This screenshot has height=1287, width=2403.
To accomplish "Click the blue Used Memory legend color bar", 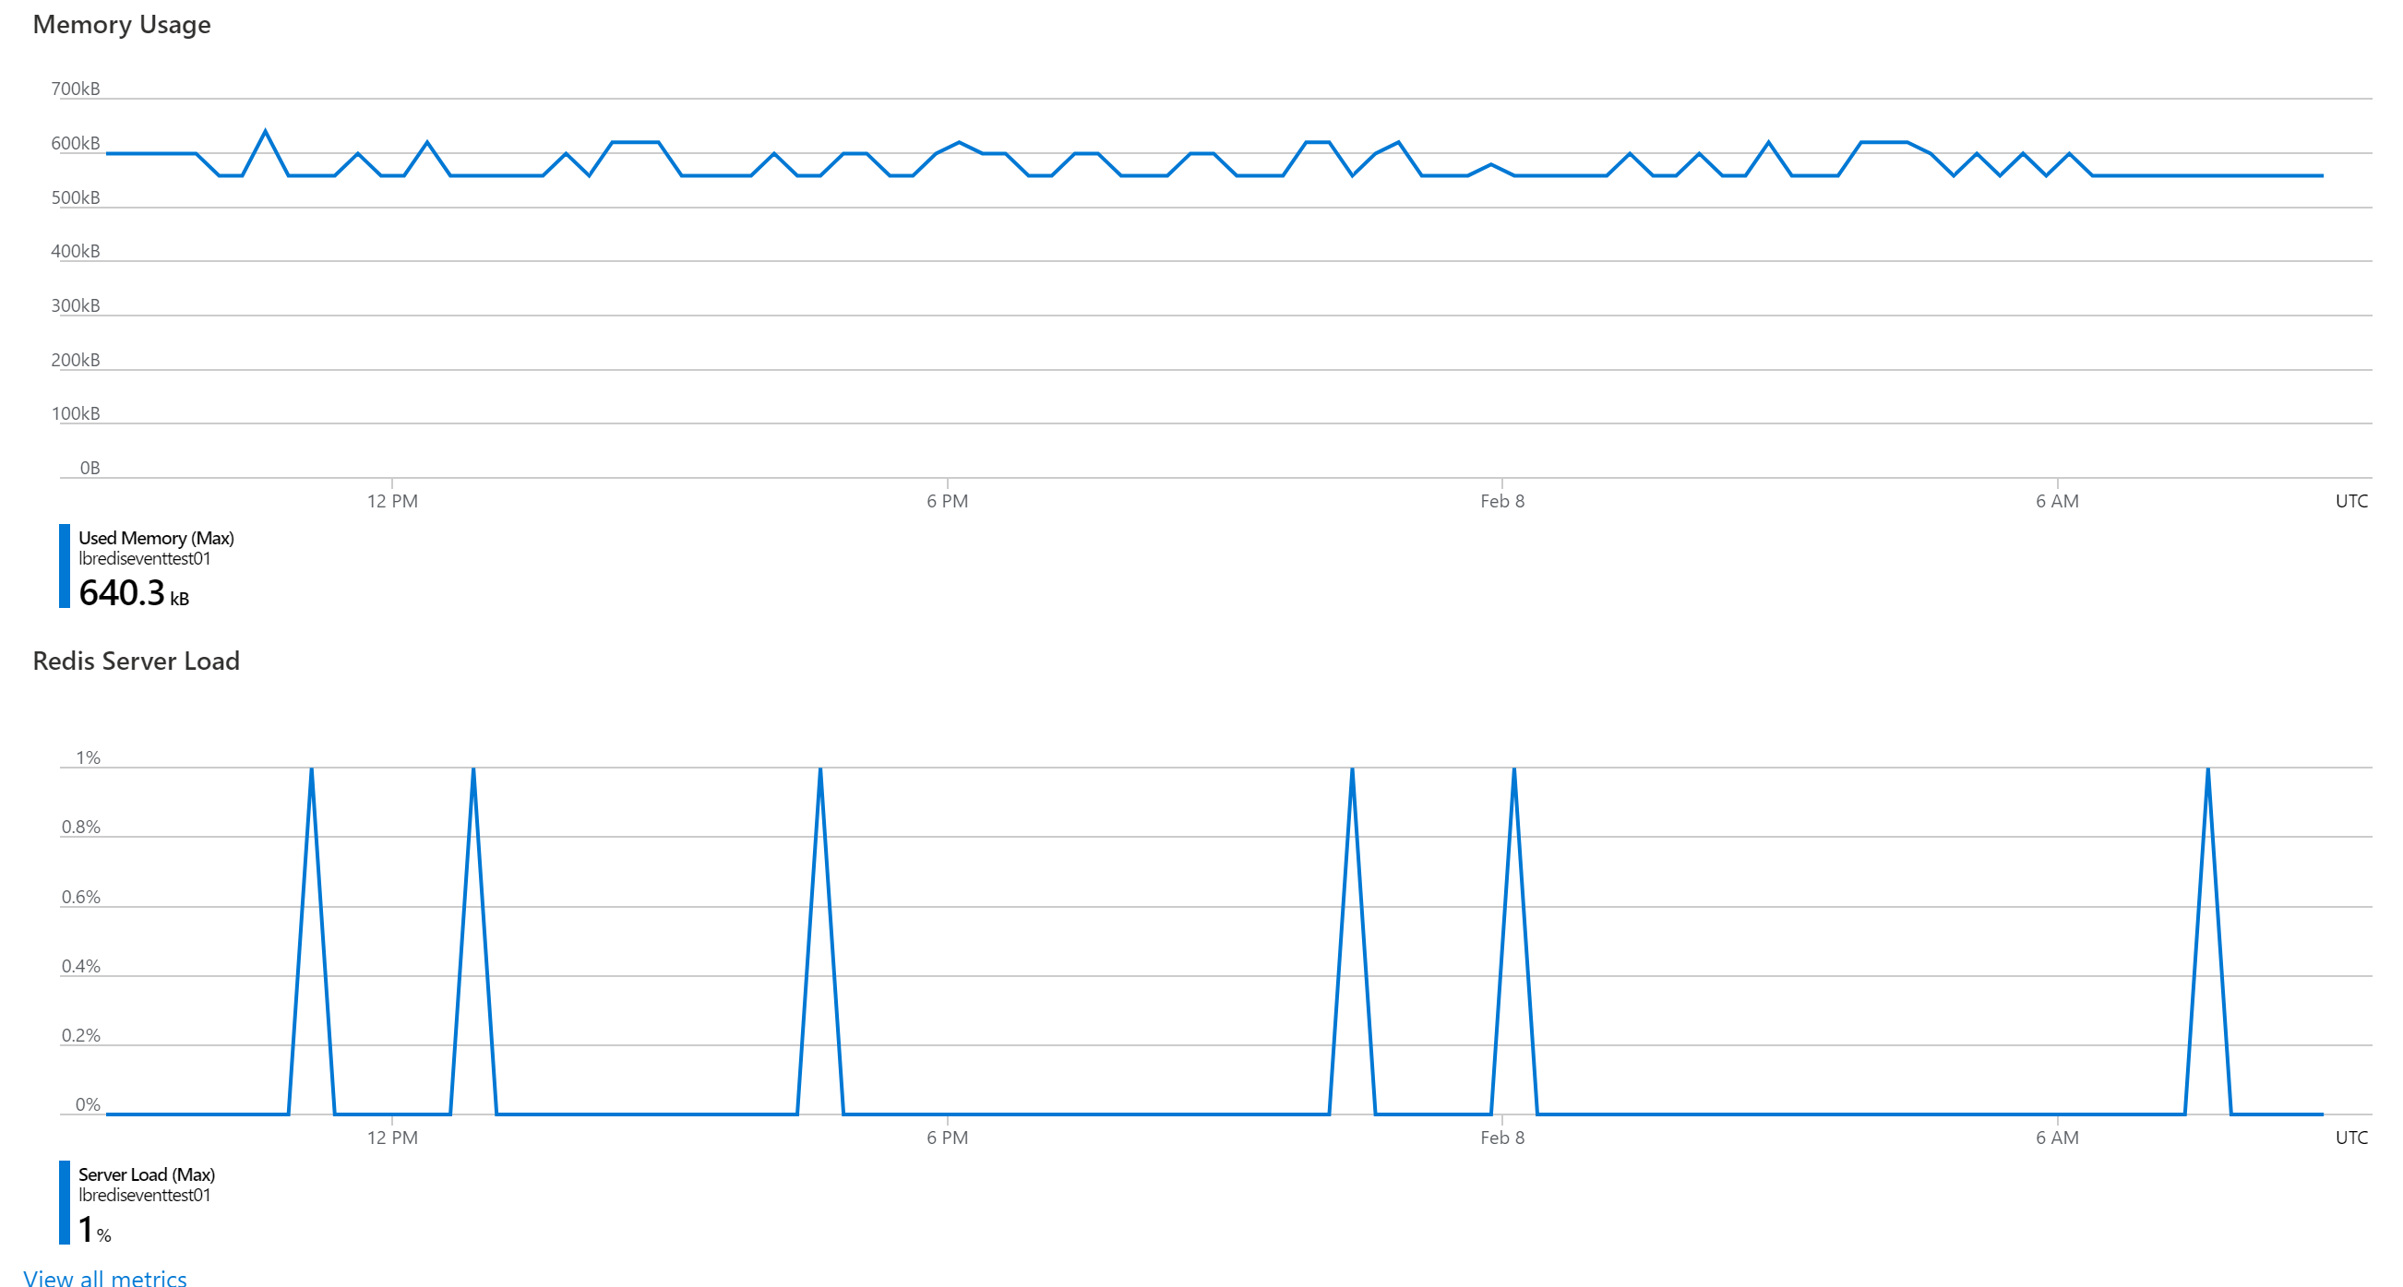I will coord(65,566).
